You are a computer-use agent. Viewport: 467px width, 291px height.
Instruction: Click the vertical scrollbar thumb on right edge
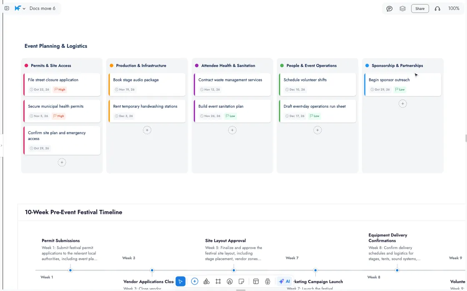pos(466,138)
